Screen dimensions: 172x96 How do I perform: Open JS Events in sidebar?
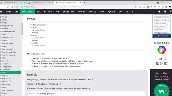click(3, 20)
